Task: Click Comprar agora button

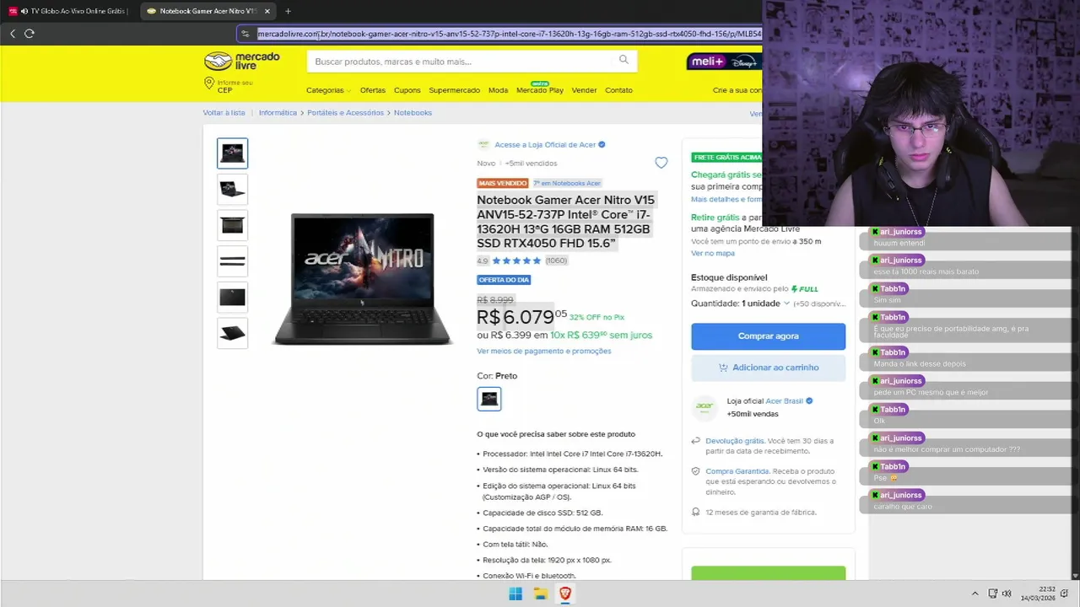Action: click(x=768, y=336)
